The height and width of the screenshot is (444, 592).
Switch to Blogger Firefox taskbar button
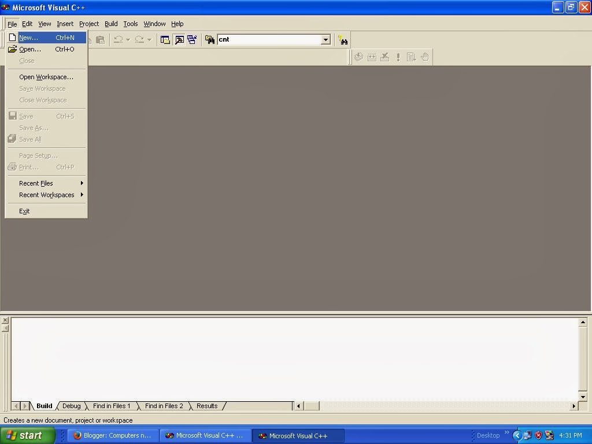113,435
